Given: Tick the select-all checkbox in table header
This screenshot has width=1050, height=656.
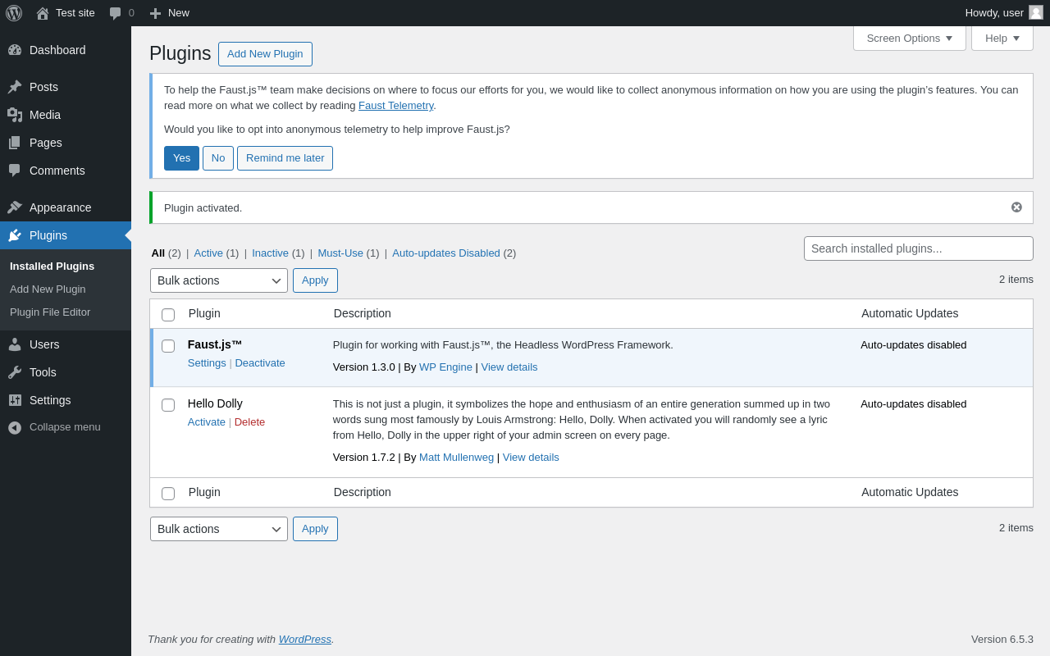Looking at the screenshot, I should [168, 315].
